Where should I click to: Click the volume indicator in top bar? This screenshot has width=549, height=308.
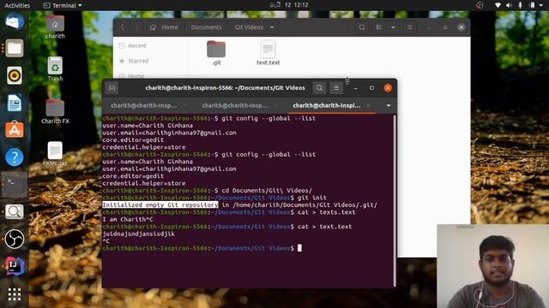tap(509, 5)
